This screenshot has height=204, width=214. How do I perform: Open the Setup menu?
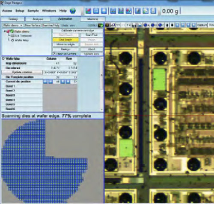point(20,11)
